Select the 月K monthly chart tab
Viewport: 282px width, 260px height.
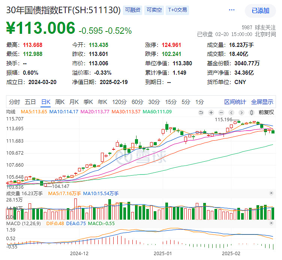pos(74,102)
